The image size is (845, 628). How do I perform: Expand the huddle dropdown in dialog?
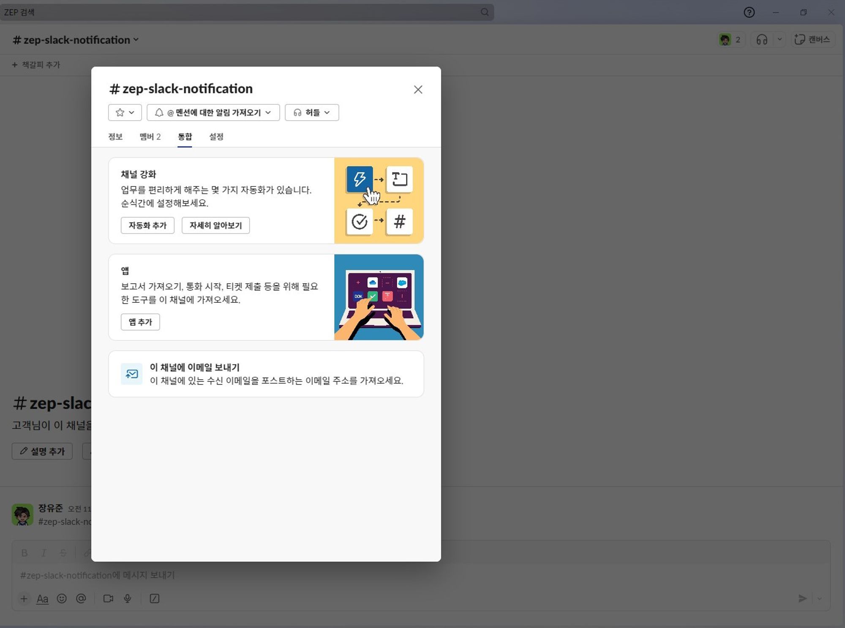(x=312, y=112)
